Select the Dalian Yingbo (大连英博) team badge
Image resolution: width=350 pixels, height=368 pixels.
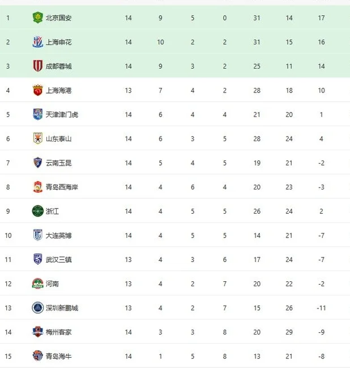[37, 235]
